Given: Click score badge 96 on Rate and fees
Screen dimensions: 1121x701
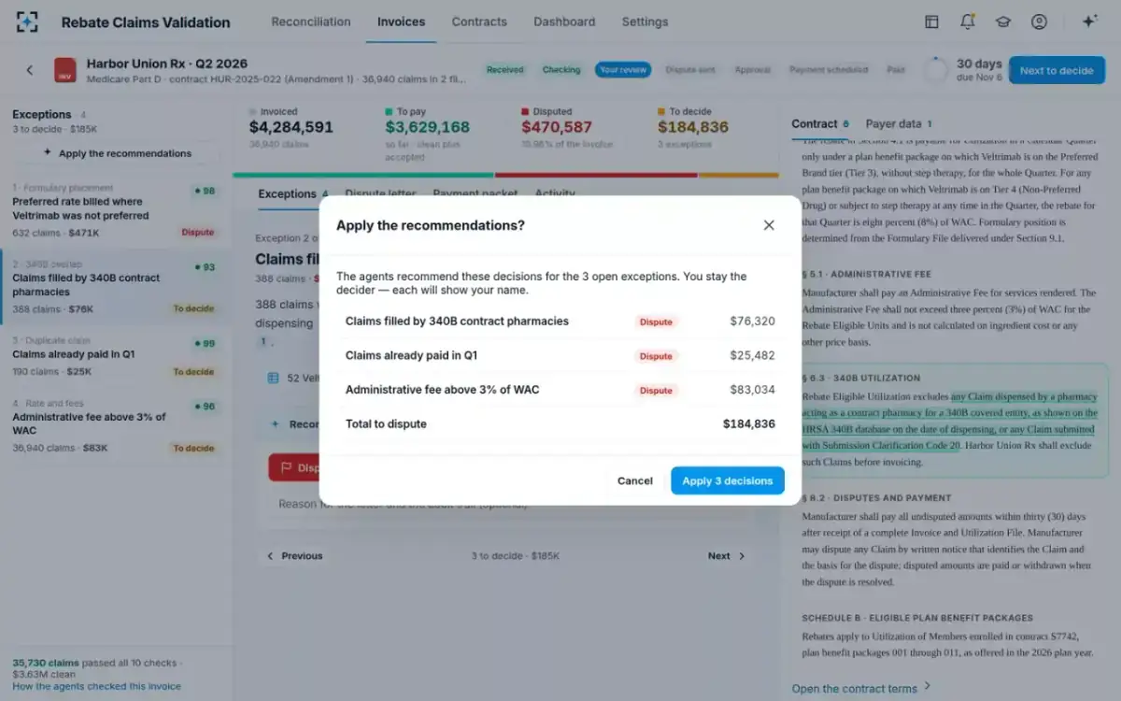Looking at the screenshot, I should pos(205,407).
